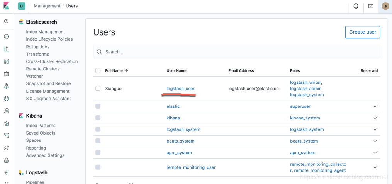
Task: Open Canvas from the side navigation
Action: 7,73
